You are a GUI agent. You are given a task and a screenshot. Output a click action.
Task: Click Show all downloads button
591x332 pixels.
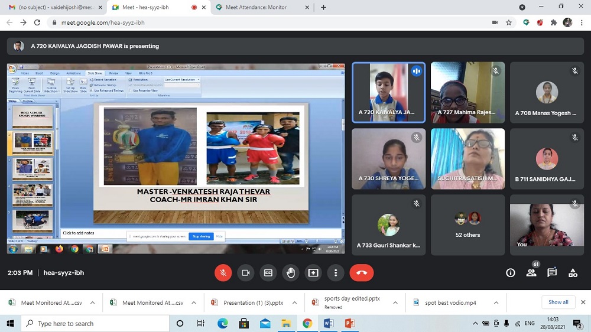pyautogui.click(x=558, y=302)
